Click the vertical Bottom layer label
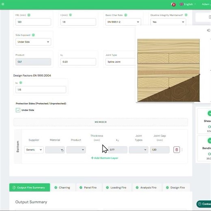This screenshot has width=211, height=211. pos(18,146)
